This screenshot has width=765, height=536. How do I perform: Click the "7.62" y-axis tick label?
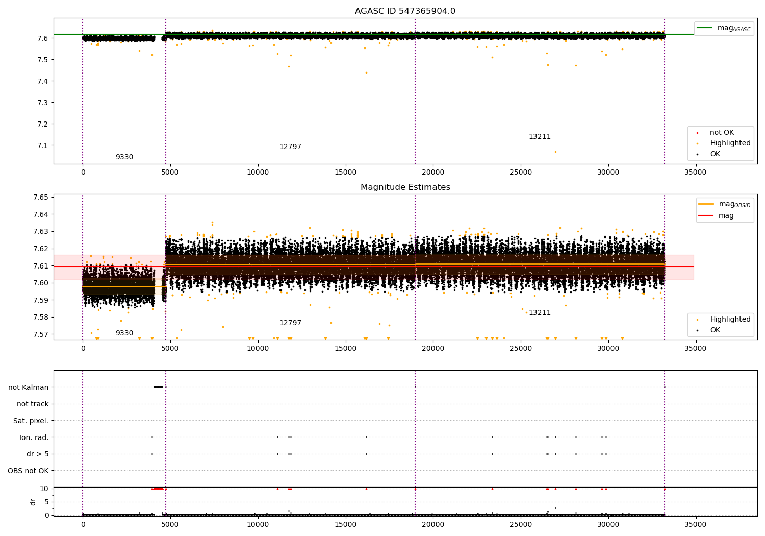point(41,249)
